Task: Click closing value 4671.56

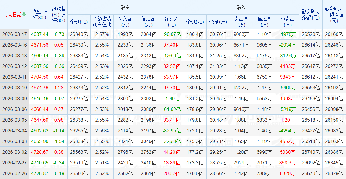Action: [x=40, y=45]
